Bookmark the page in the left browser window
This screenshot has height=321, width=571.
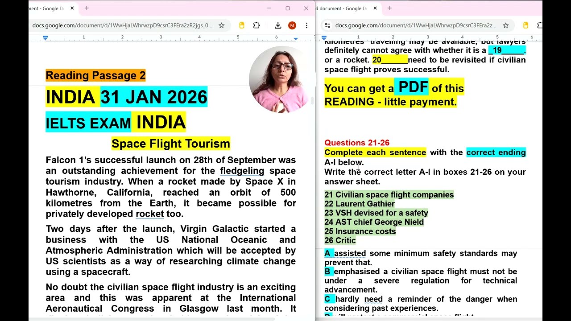click(221, 25)
